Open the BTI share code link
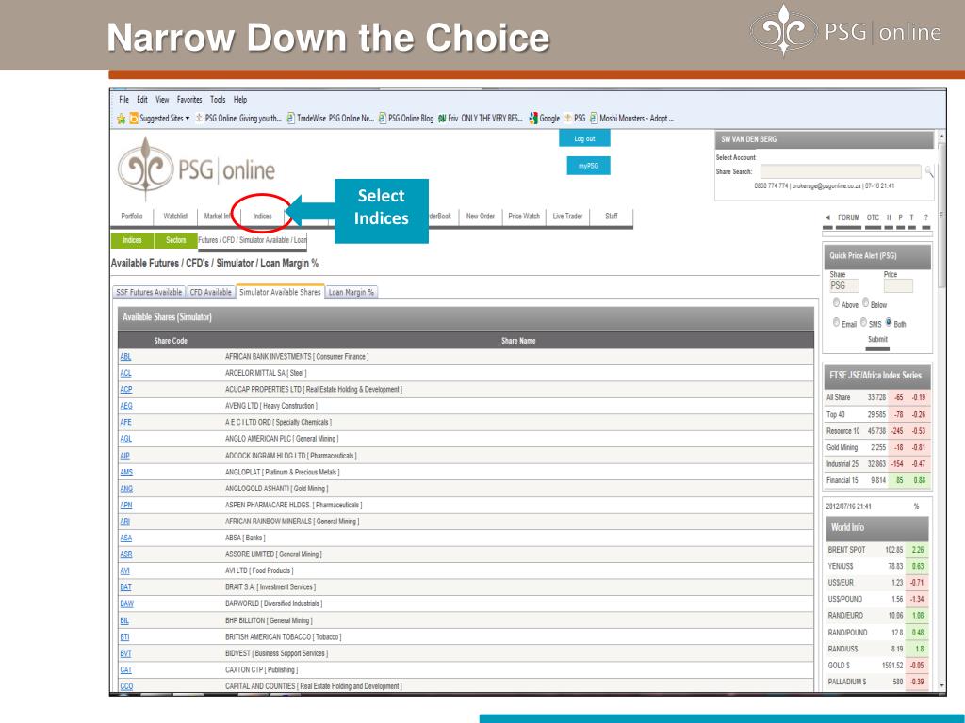 click(125, 637)
